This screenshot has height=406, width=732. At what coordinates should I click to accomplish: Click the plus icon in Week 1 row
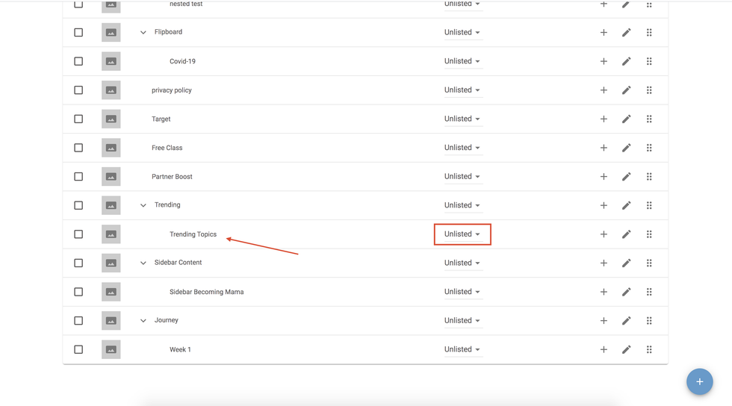(604, 349)
